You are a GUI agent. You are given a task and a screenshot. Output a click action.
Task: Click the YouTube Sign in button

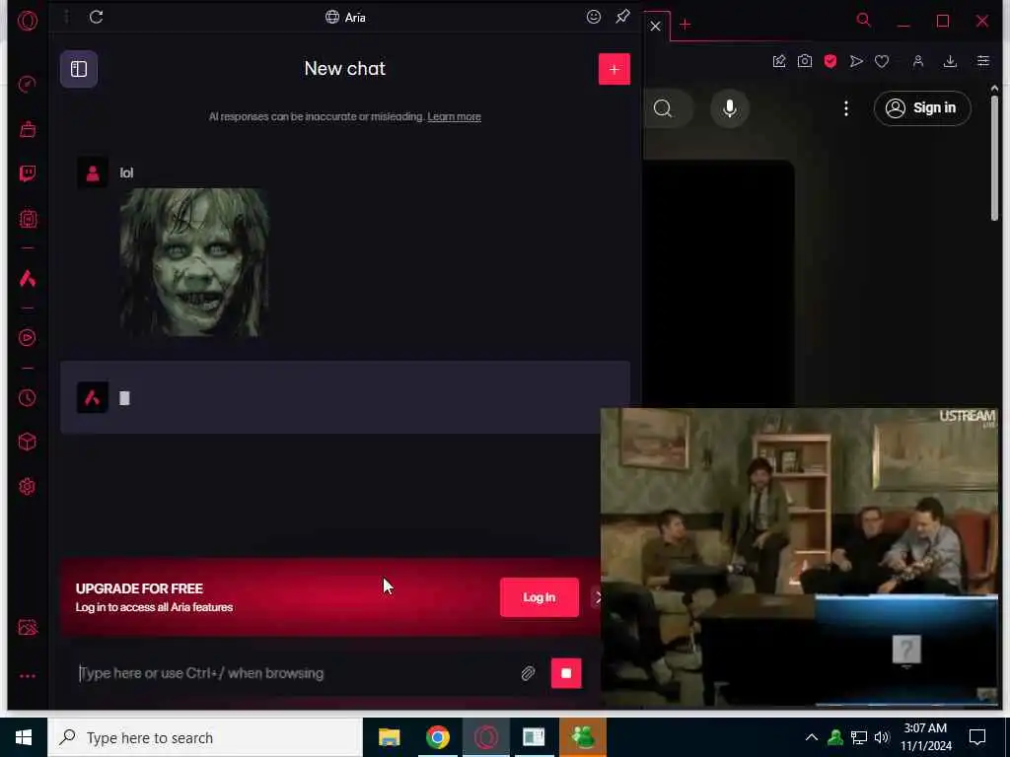[x=922, y=108]
